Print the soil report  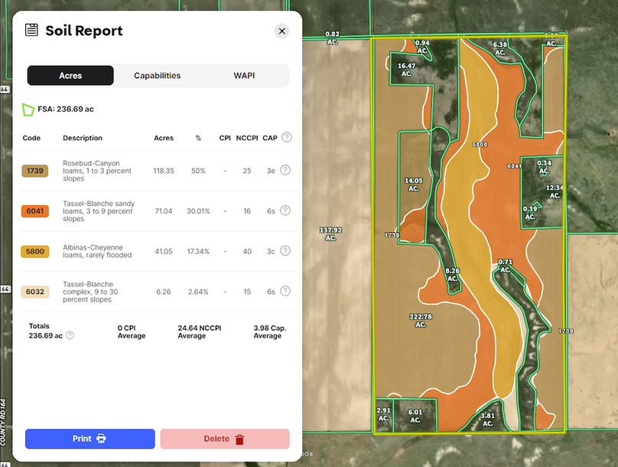(90, 439)
